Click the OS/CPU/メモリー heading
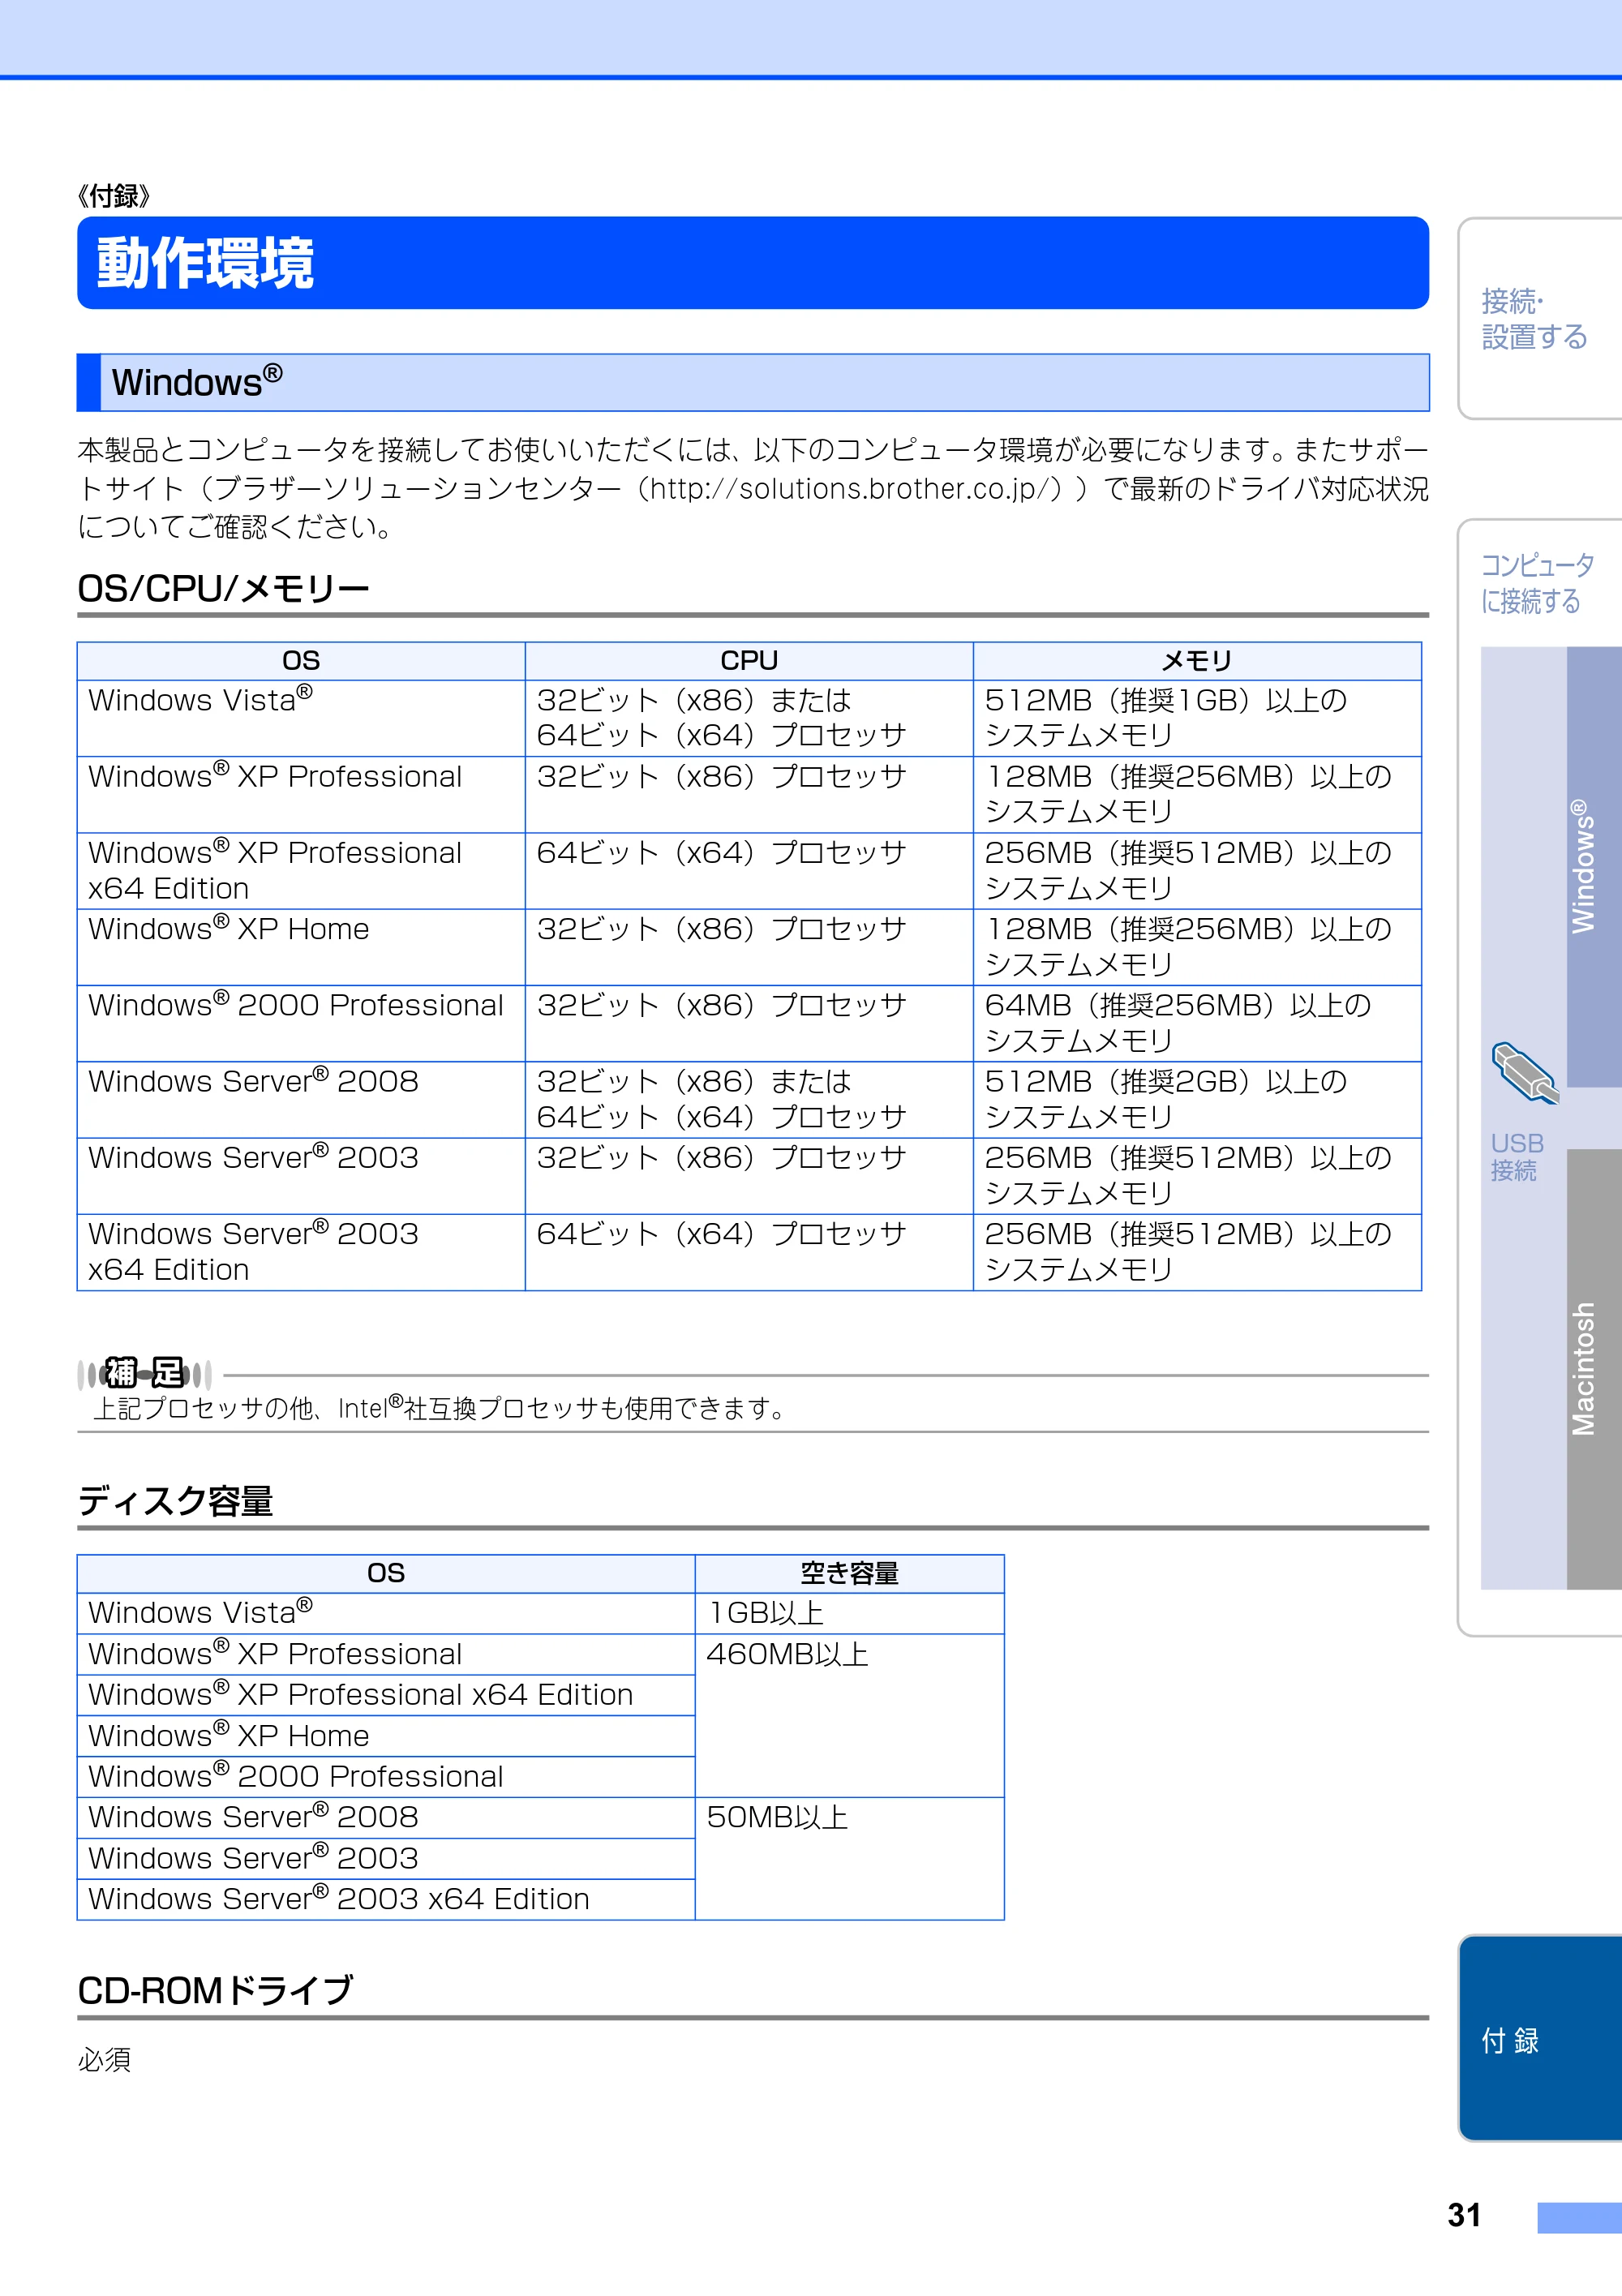This screenshot has width=1622, height=2296. pyautogui.click(x=224, y=589)
